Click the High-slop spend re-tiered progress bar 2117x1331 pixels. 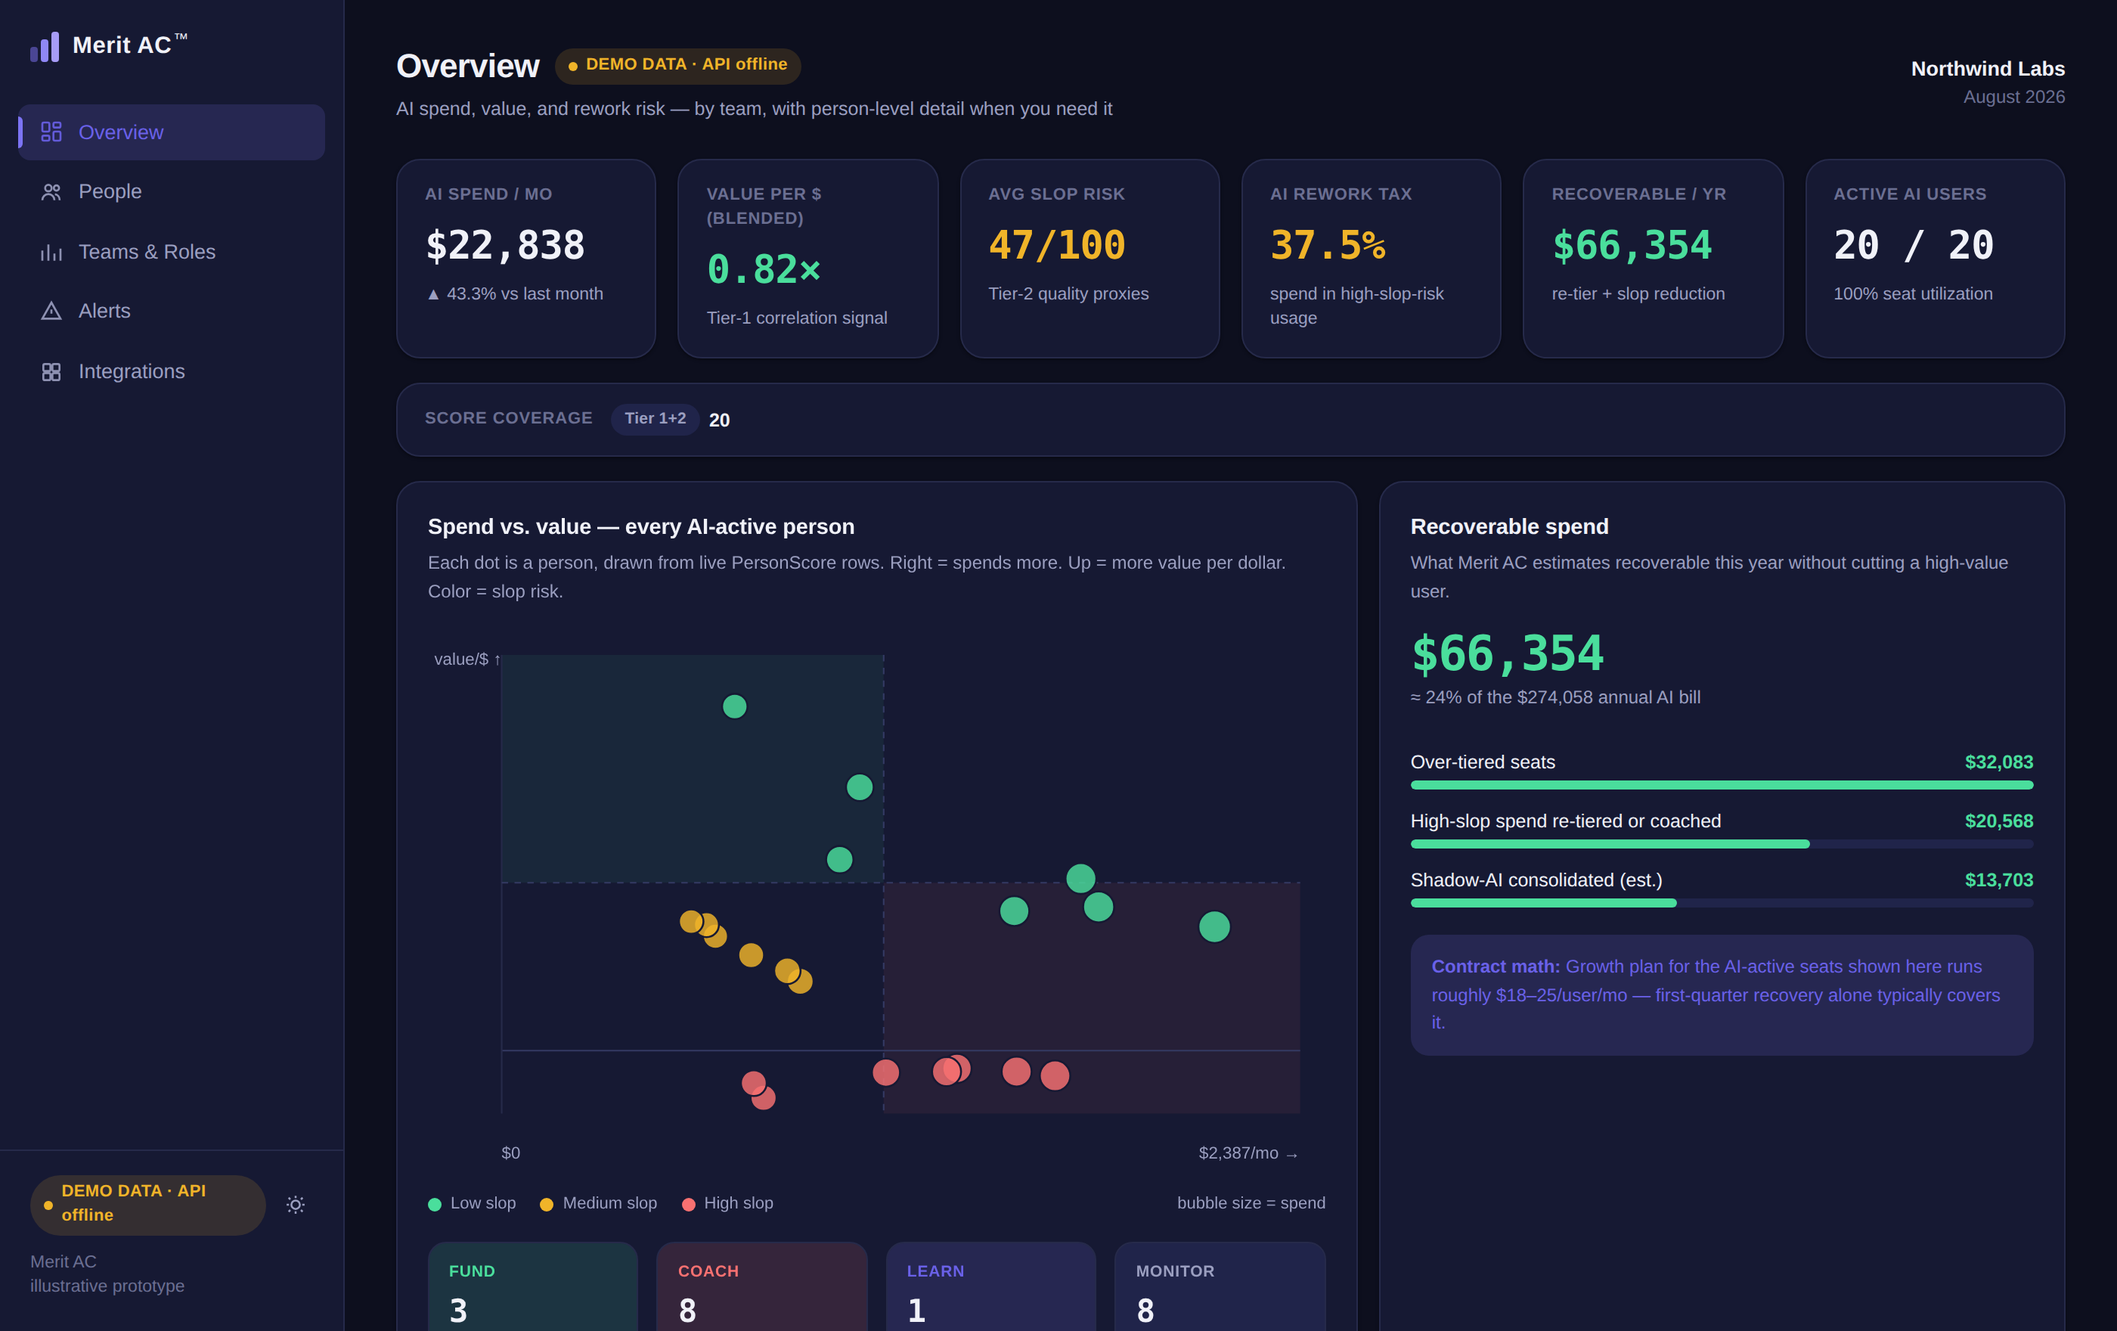pos(1722,844)
